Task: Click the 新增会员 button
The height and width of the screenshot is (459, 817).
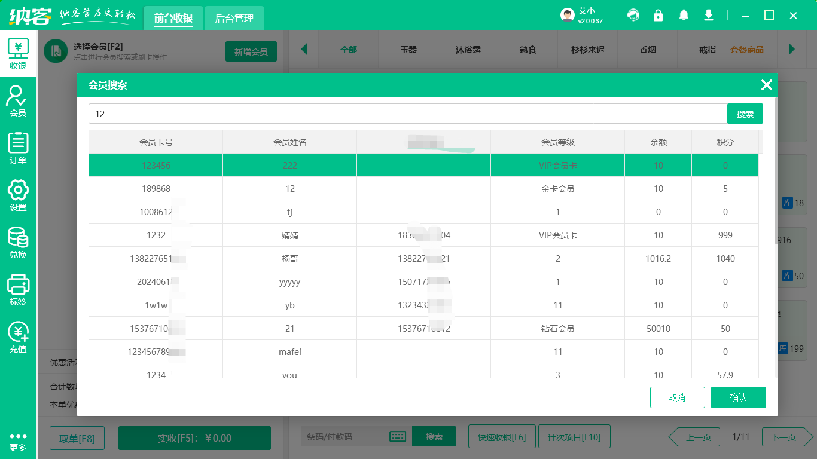Action: 251,51
